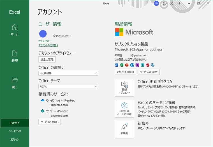Click Microsoft 365 Apps for business text
The image size is (213, 147).
point(138,49)
